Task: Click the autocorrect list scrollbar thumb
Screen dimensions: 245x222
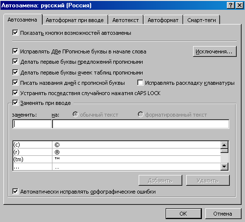Action: [x=224, y=151]
